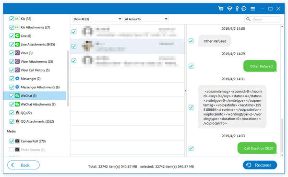
Task: Click the Recover button
Action: (x=260, y=165)
